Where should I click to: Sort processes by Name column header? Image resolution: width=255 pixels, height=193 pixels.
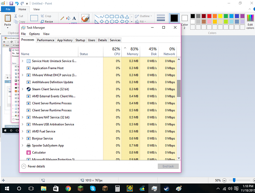(49, 51)
